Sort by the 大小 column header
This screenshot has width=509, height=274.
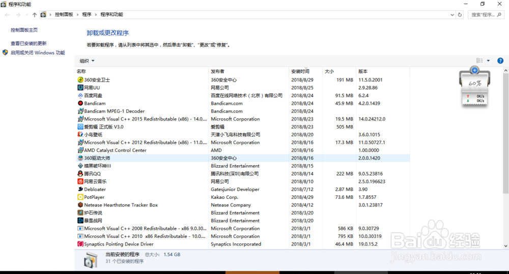click(x=329, y=71)
